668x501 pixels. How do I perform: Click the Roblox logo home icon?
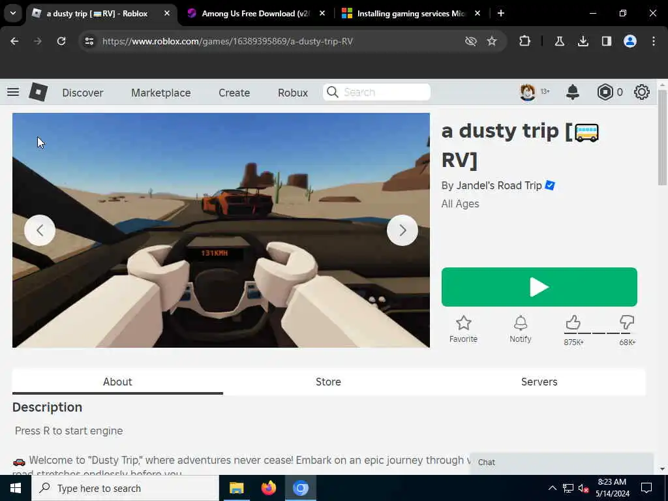pyautogui.click(x=38, y=92)
